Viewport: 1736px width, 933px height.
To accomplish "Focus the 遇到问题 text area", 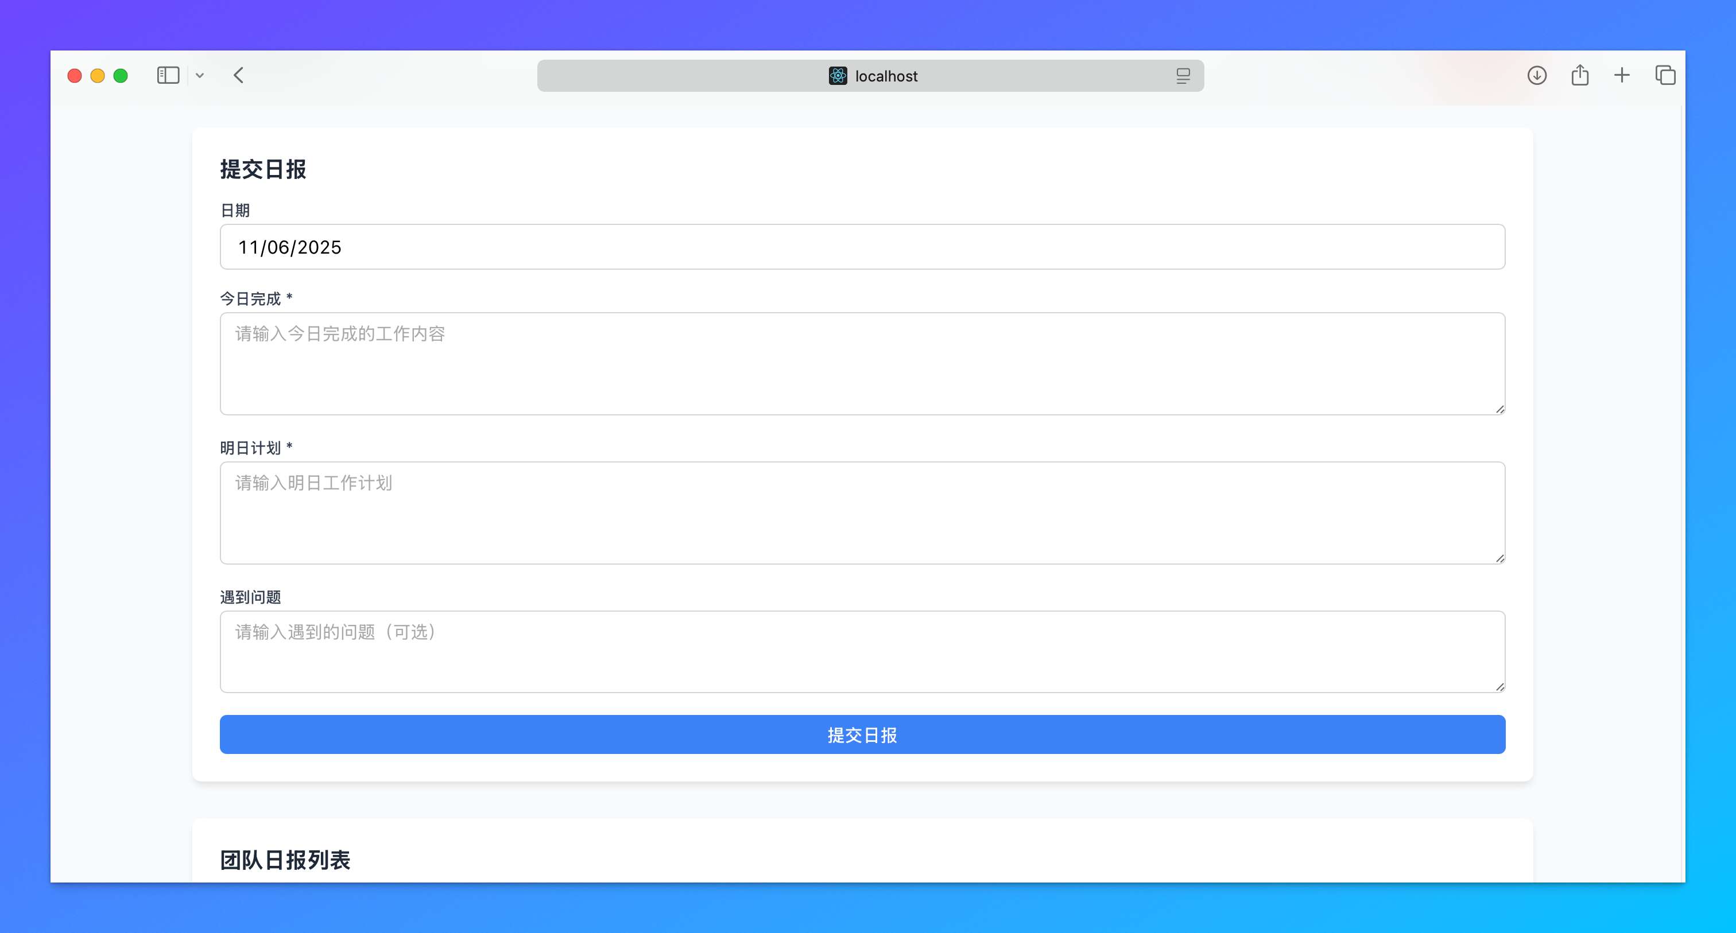I will [862, 651].
